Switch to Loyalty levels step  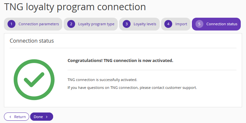pyautogui.click(x=139, y=24)
